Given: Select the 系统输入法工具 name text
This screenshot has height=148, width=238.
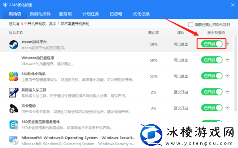Looking at the screenshot, I should (34, 90).
